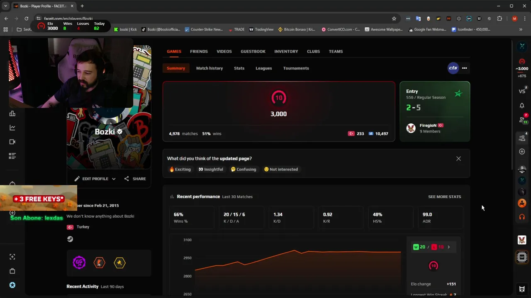
Task: Expand the W 20 / L 10 results chevron
Action: click(448, 247)
